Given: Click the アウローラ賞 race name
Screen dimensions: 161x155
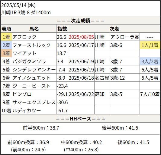Looking at the screenshot, I should click(x=125, y=37).
